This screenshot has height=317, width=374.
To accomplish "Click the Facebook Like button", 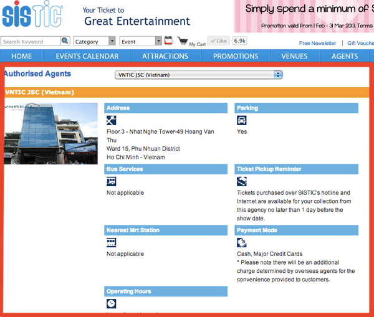I will coord(219,40).
